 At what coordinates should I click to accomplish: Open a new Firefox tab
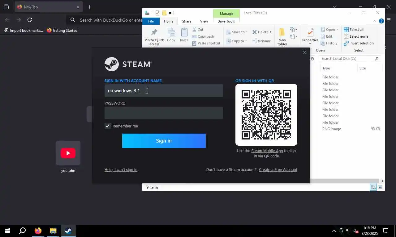[89, 7]
